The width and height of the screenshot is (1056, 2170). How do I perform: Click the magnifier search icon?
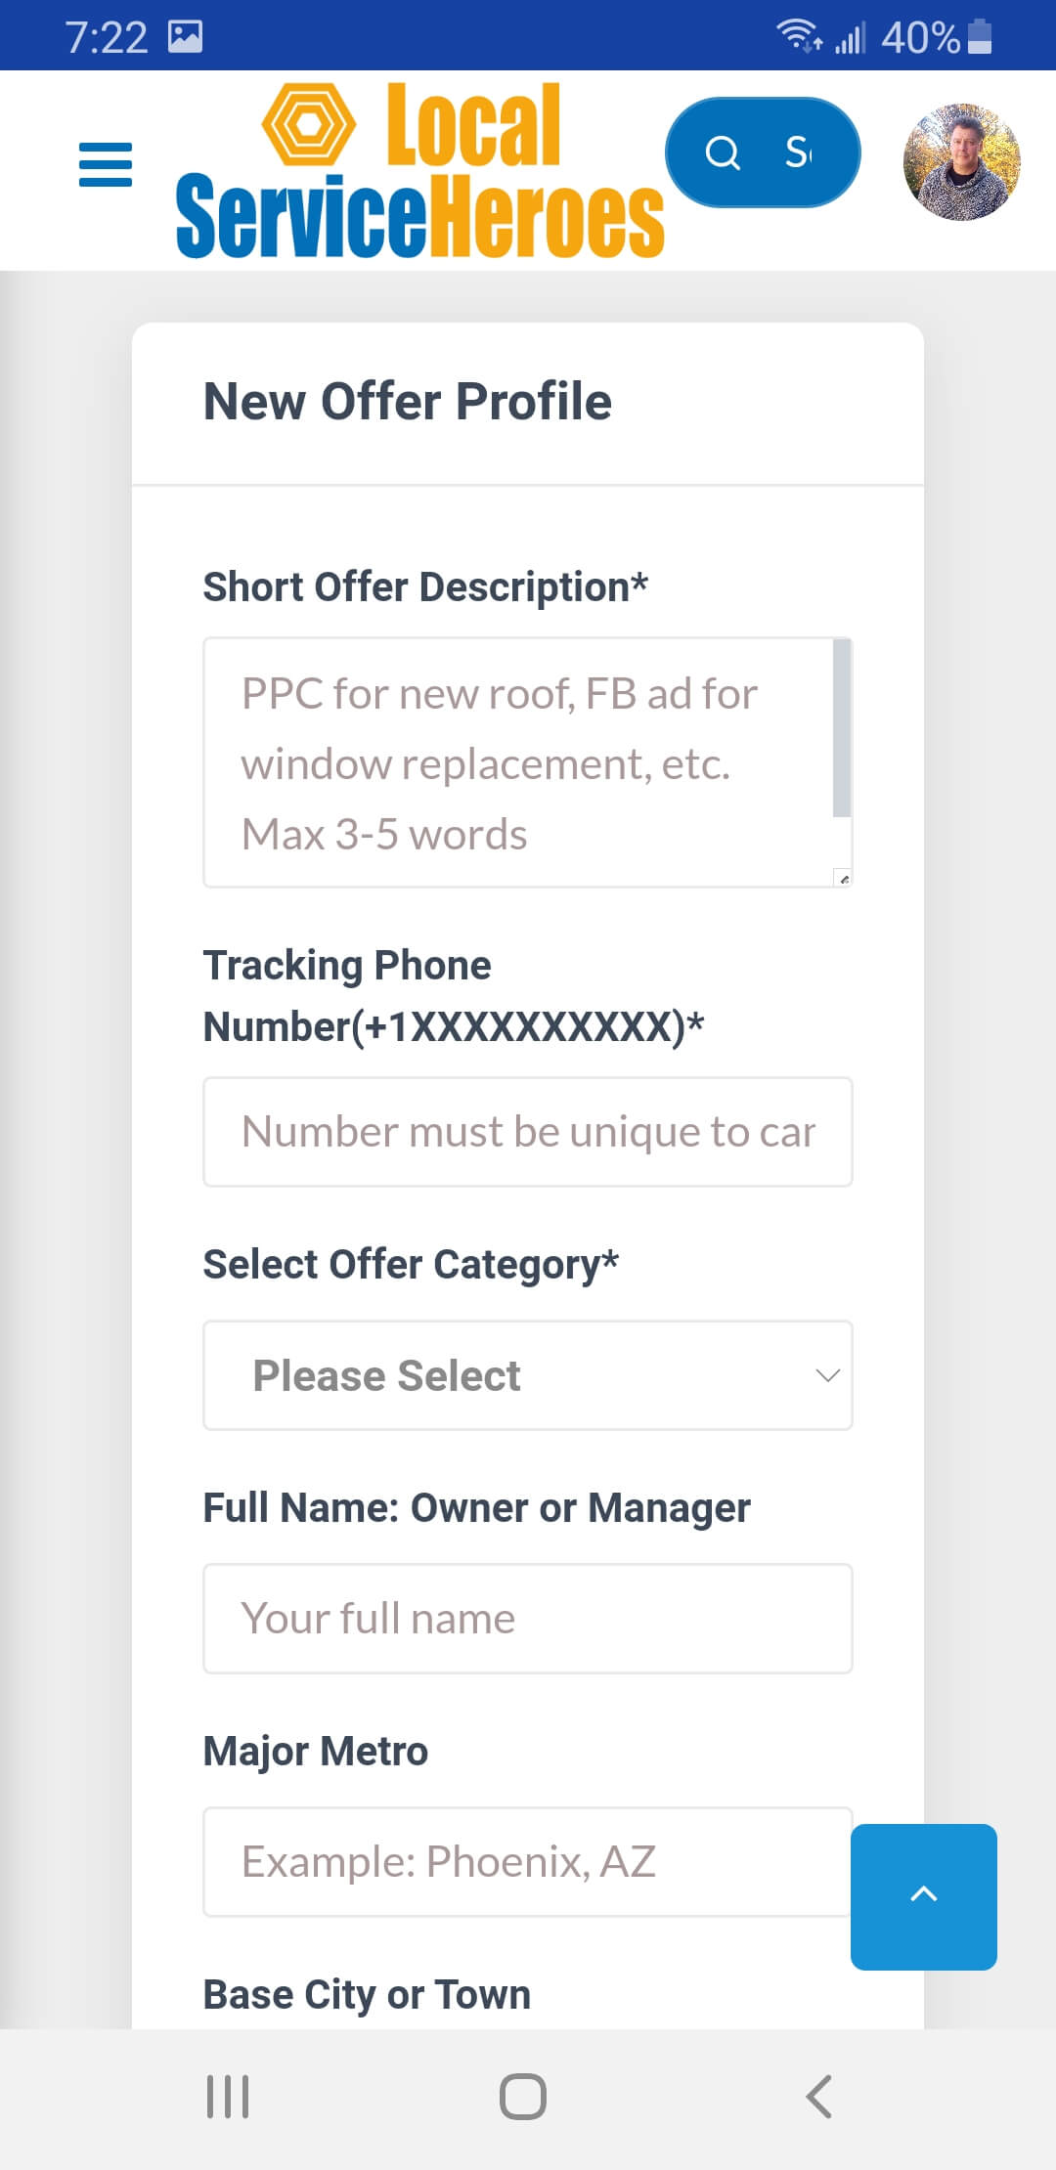(723, 152)
